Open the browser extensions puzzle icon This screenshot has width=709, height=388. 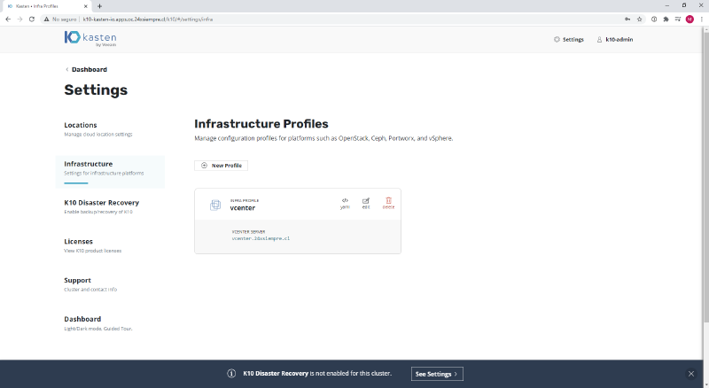tap(666, 19)
